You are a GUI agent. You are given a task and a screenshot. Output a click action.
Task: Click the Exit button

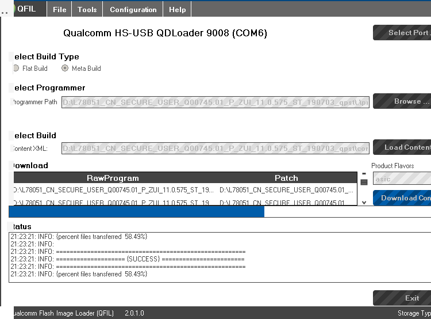click(402, 298)
